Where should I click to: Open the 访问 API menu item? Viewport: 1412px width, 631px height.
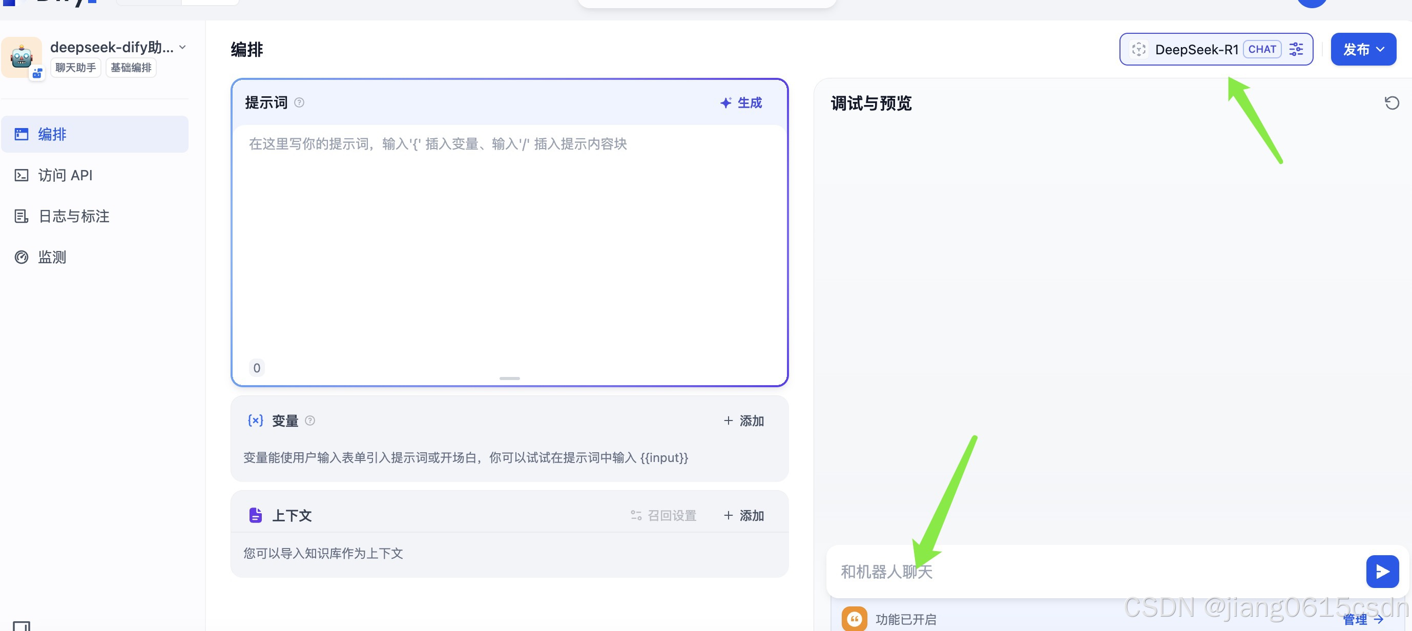pos(65,175)
